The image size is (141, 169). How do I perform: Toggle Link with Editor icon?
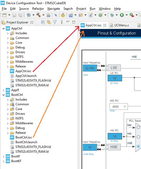(x=49, y=22)
